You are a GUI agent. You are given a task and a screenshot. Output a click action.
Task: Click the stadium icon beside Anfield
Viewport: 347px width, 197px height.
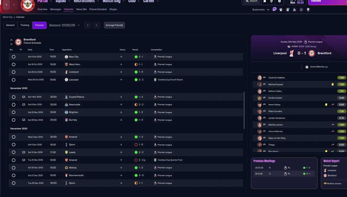[289, 47]
